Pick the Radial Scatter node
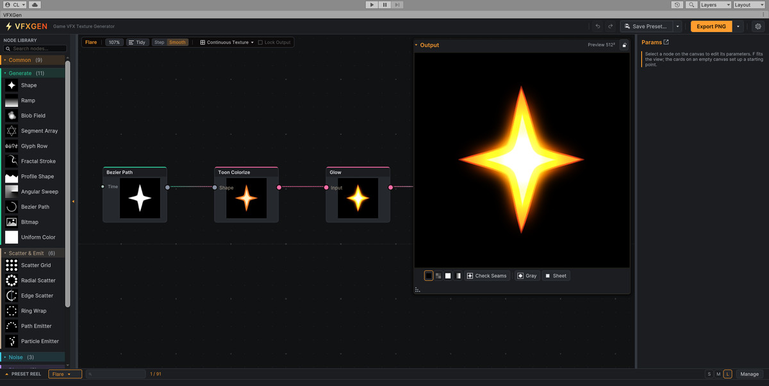This screenshot has width=769, height=386. 35,280
